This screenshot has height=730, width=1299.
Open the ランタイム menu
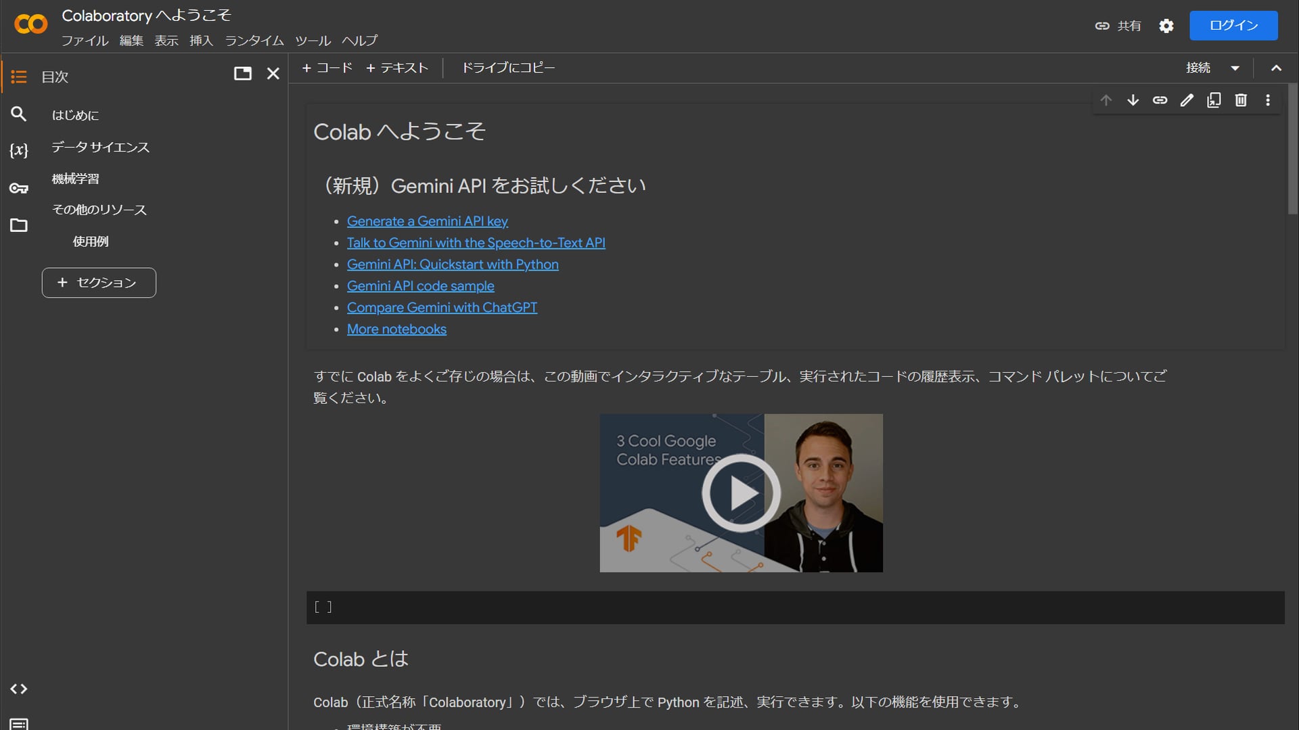coord(254,41)
